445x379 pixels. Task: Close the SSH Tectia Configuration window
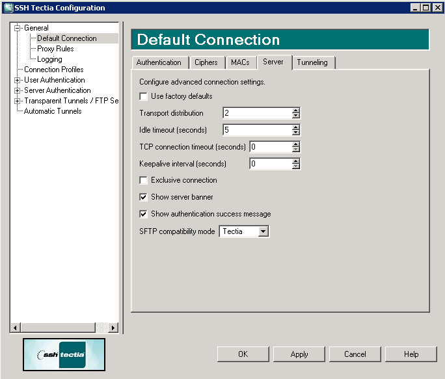tap(438, 8)
